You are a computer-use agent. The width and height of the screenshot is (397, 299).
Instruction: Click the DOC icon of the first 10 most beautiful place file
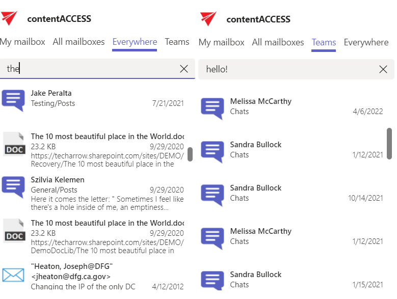(14, 144)
